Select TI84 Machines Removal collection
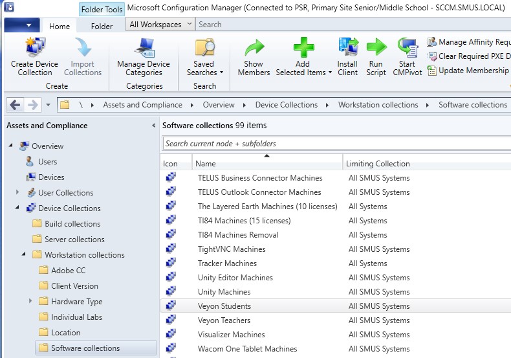 pos(238,235)
